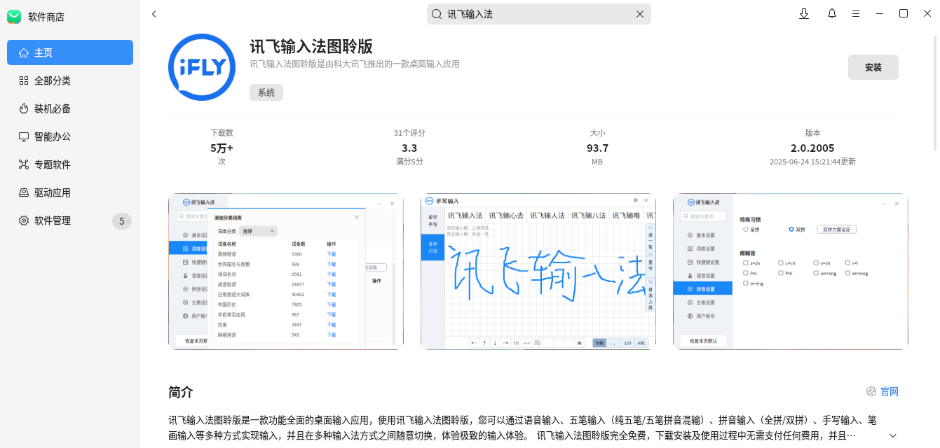The width and height of the screenshot is (940, 448).
Task: Click the 93.7 size value
Action: [x=597, y=148]
